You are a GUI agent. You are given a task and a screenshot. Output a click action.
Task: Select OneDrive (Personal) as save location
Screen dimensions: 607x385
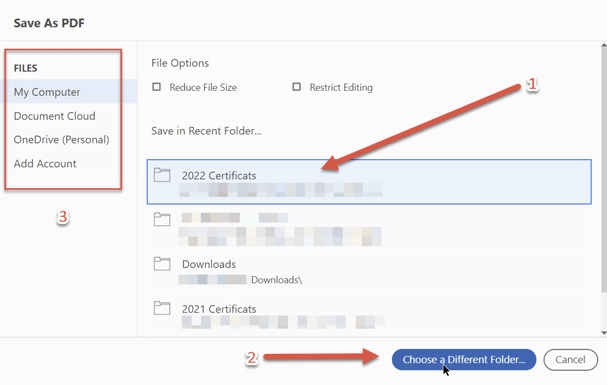(x=61, y=139)
